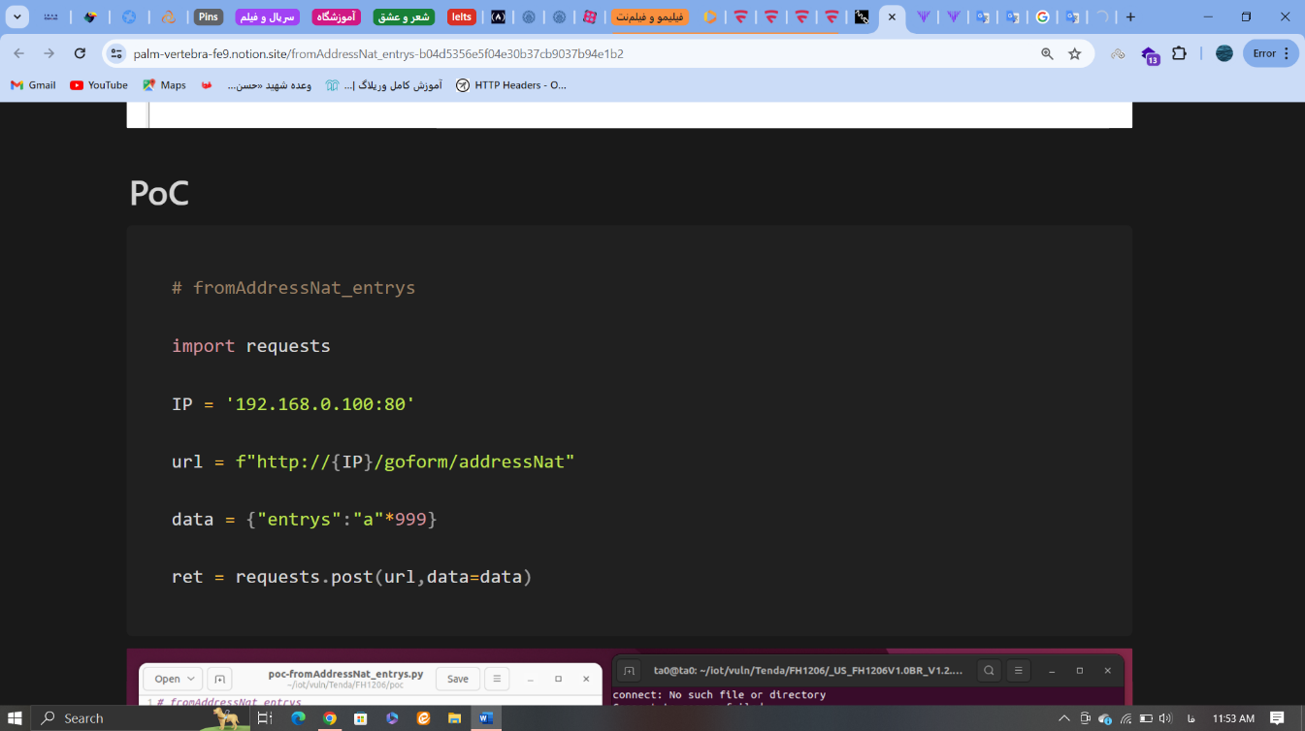Click the IP = '192.168.0.100:80' line
The width and height of the screenshot is (1305, 731).
tap(293, 403)
